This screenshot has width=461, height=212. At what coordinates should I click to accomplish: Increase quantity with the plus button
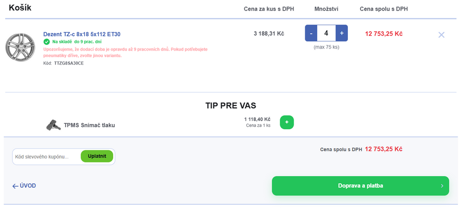[x=342, y=33]
